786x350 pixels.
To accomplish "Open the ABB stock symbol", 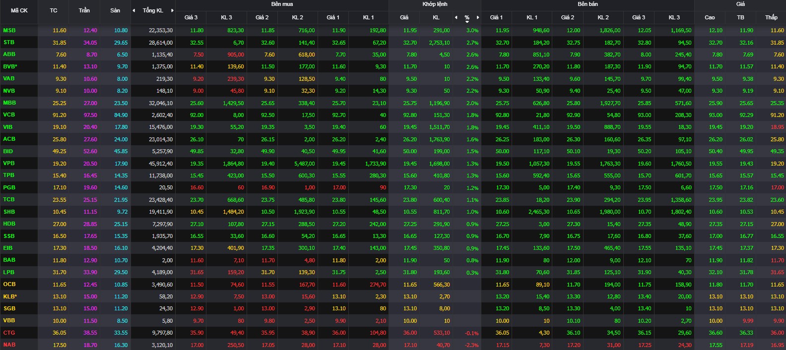I will [9, 54].
